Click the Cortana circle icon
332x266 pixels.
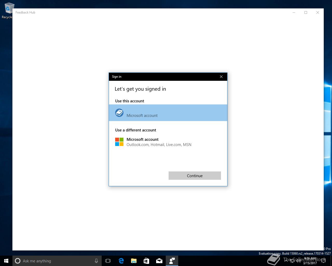[18, 261]
